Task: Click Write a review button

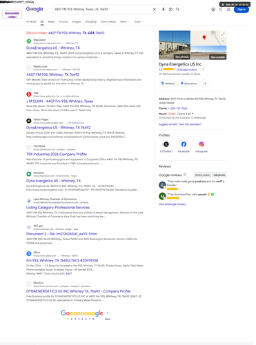Action: [202, 175]
